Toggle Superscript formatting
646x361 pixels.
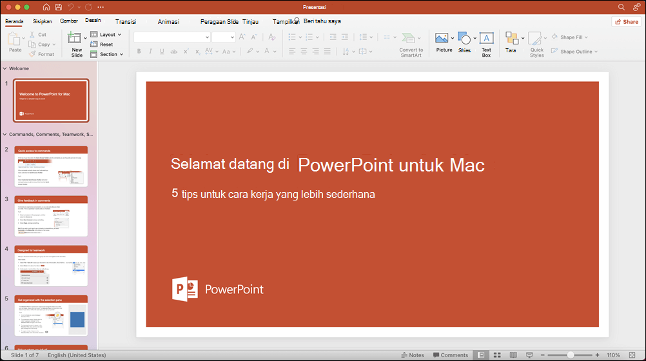click(186, 52)
